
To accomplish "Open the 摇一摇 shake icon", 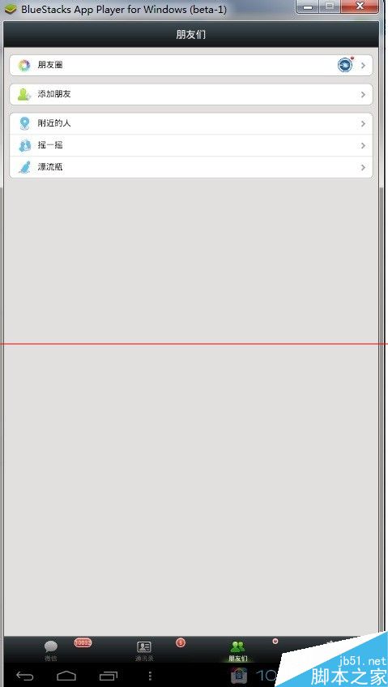I will pos(24,145).
